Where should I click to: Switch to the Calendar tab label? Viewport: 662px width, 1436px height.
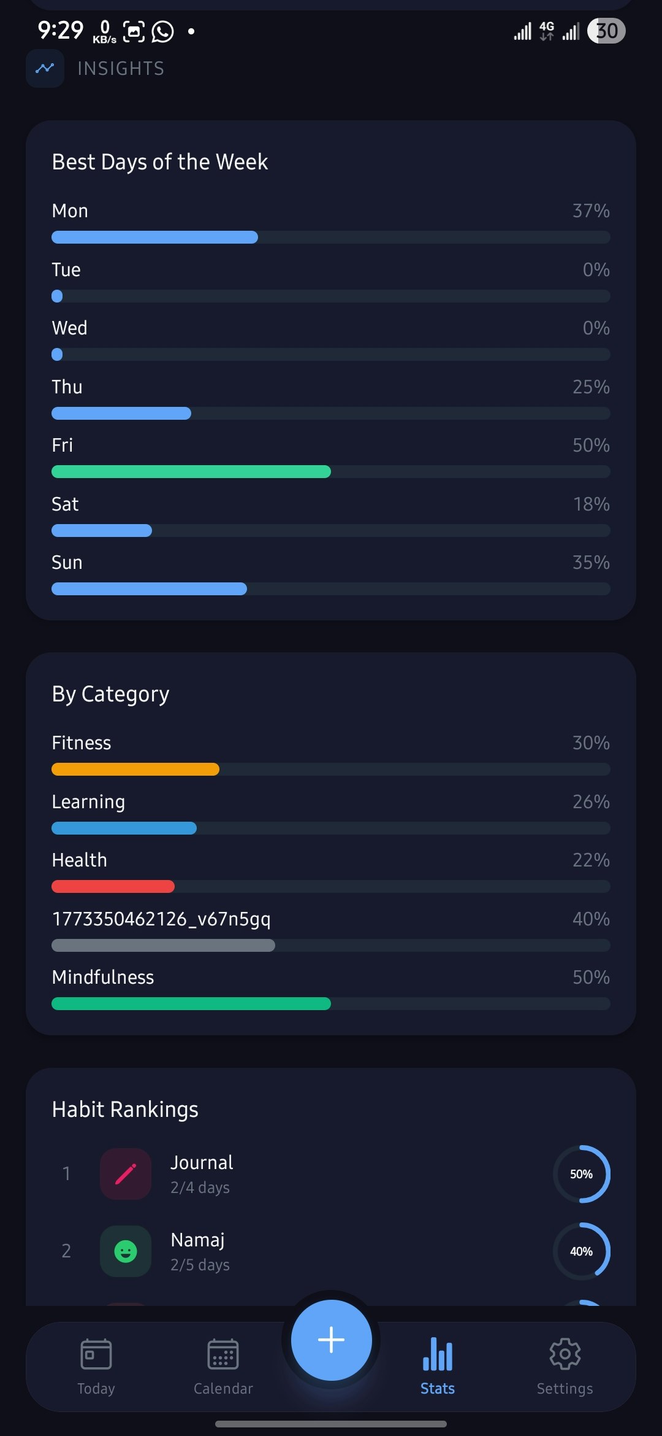coord(223,1389)
